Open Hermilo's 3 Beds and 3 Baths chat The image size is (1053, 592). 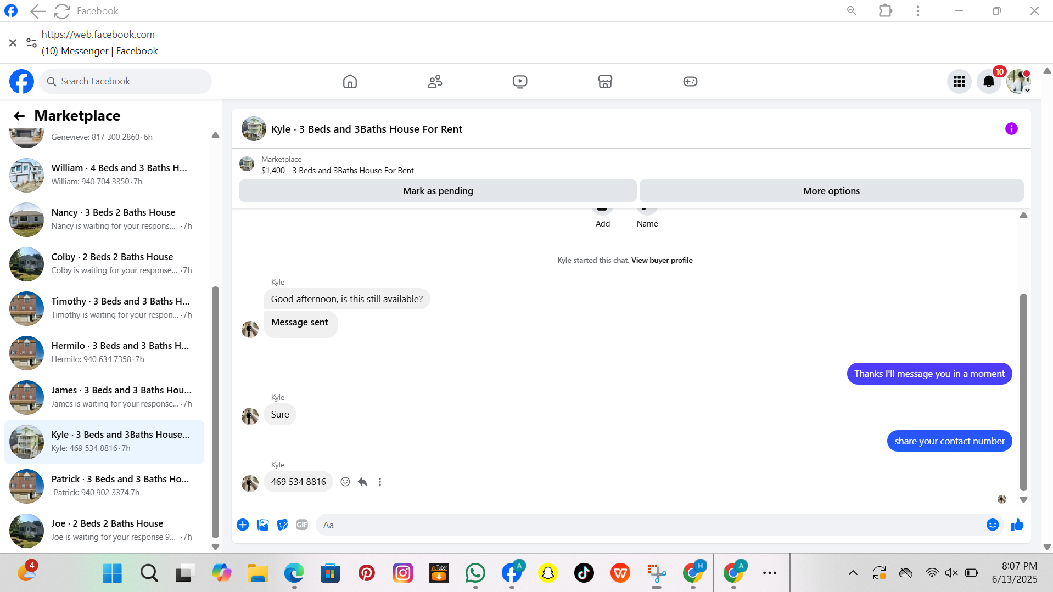tap(104, 353)
